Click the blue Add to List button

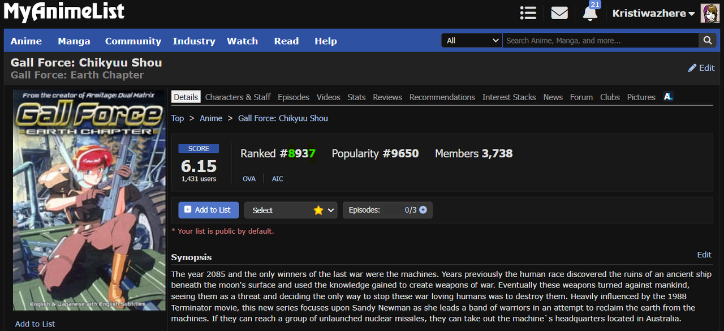coord(209,209)
